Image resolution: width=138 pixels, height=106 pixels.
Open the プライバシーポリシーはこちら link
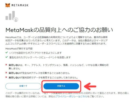point(71,96)
